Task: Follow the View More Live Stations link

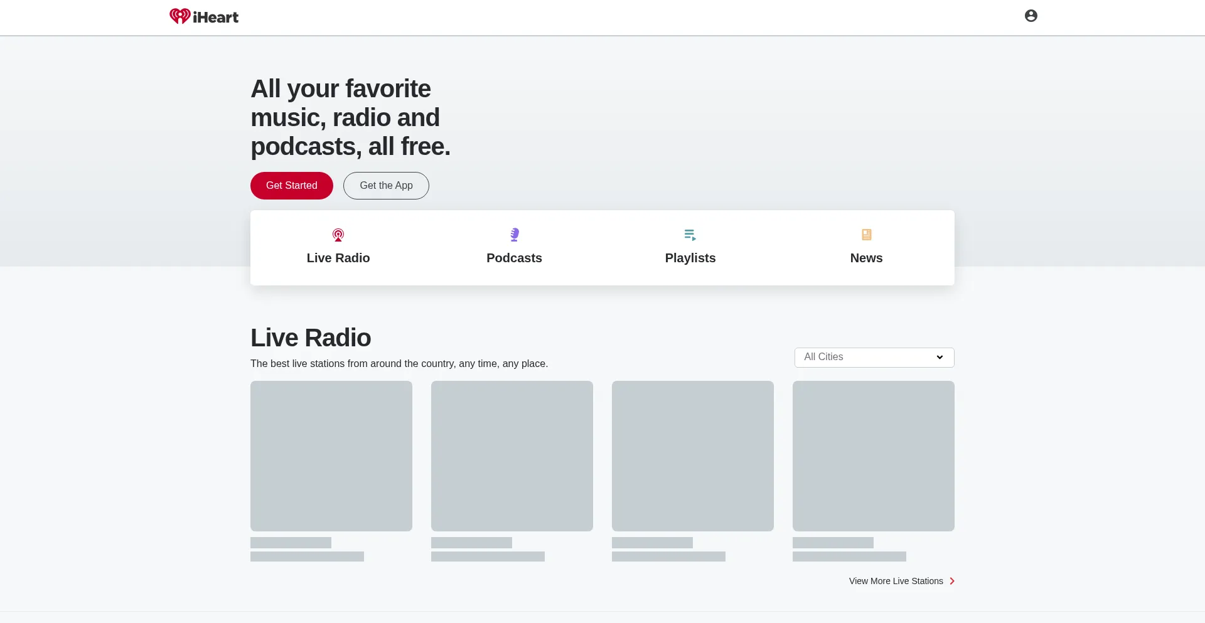Action: tap(896, 581)
